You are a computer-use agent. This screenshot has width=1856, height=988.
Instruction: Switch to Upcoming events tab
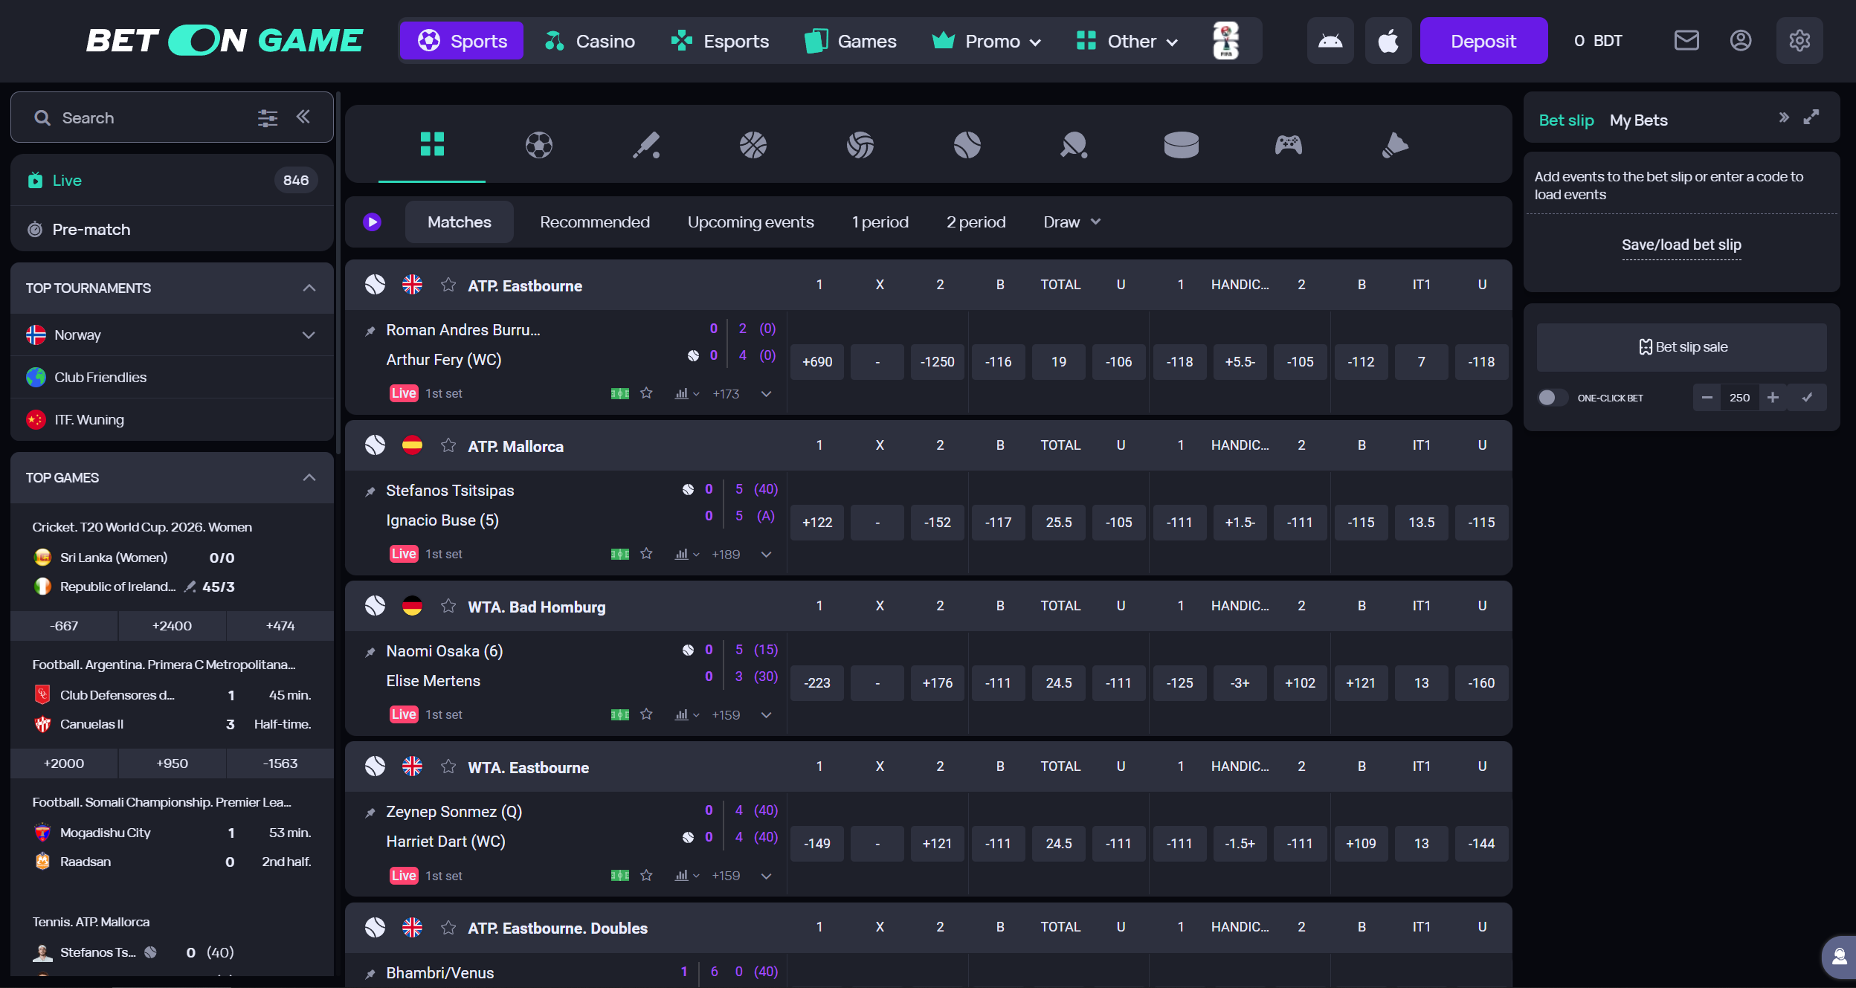[750, 222]
